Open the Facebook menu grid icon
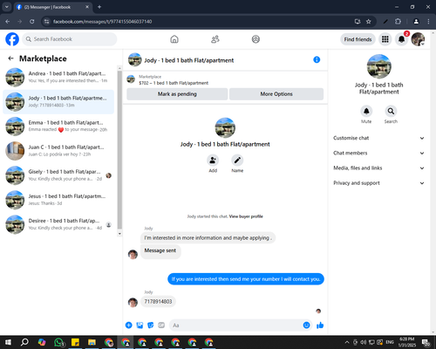The image size is (436, 349). tap(385, 39)
